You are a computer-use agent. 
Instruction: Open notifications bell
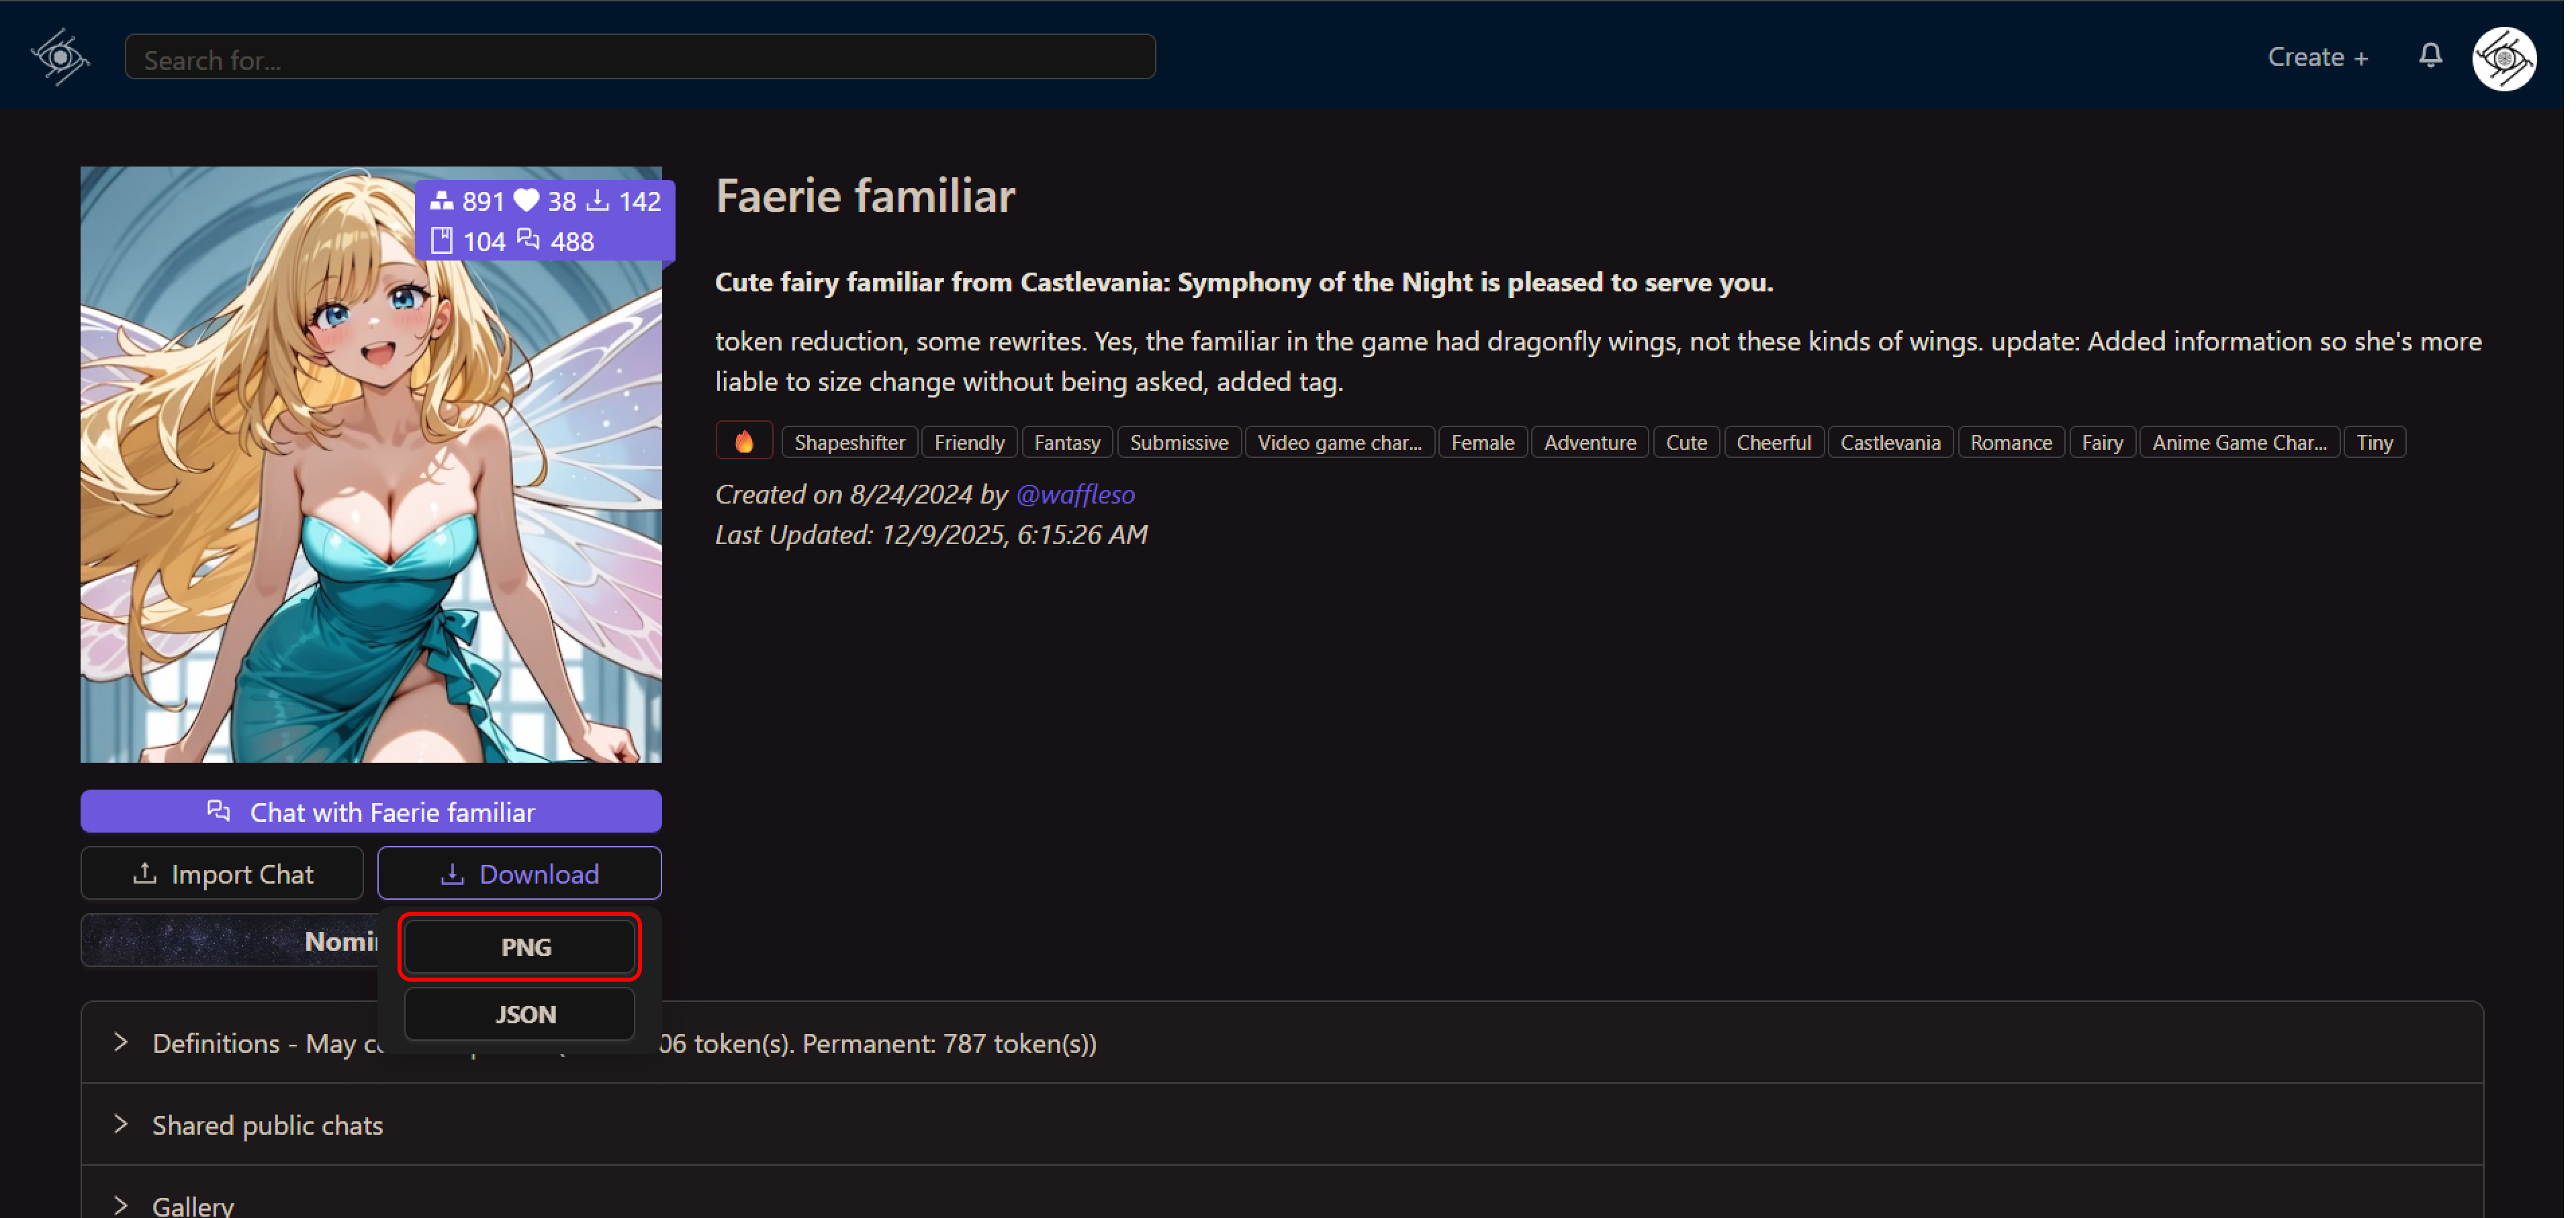(2430, 56)
